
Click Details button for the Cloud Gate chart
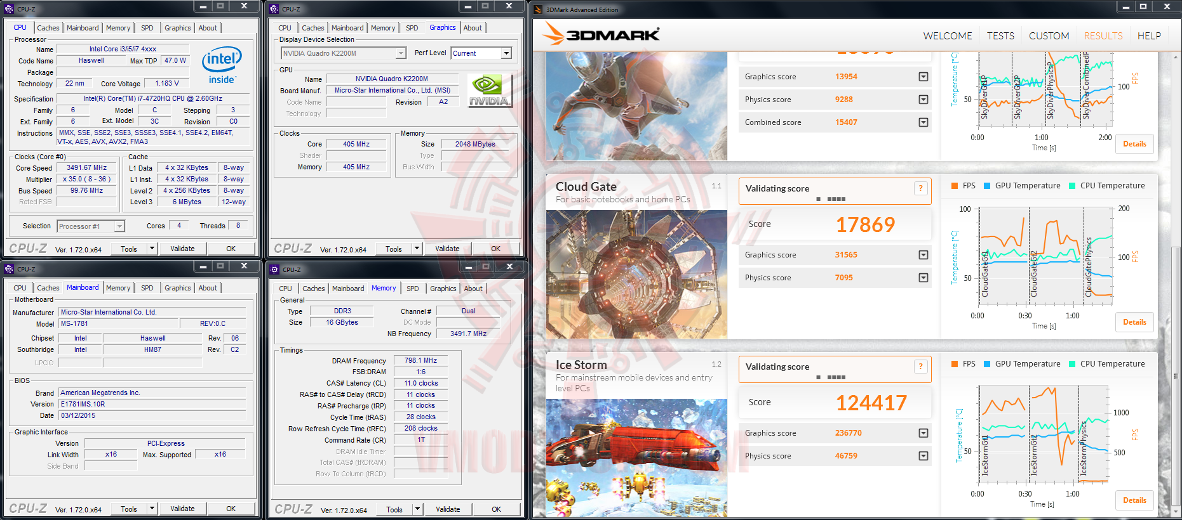click(x=1134, y=322)
